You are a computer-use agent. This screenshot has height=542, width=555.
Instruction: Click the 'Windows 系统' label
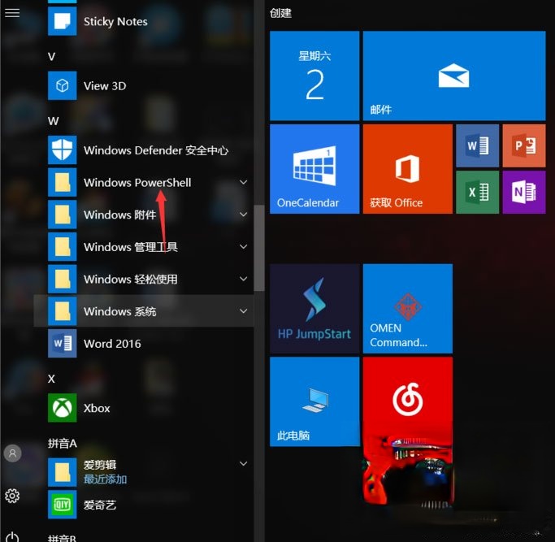120,311
